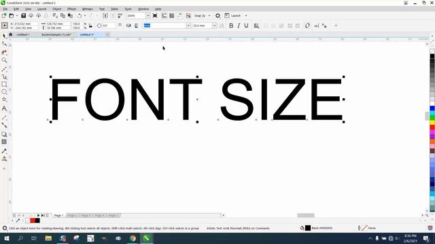The image size is (435, 244).
Task: Select the Text tool
Action: 4,108
